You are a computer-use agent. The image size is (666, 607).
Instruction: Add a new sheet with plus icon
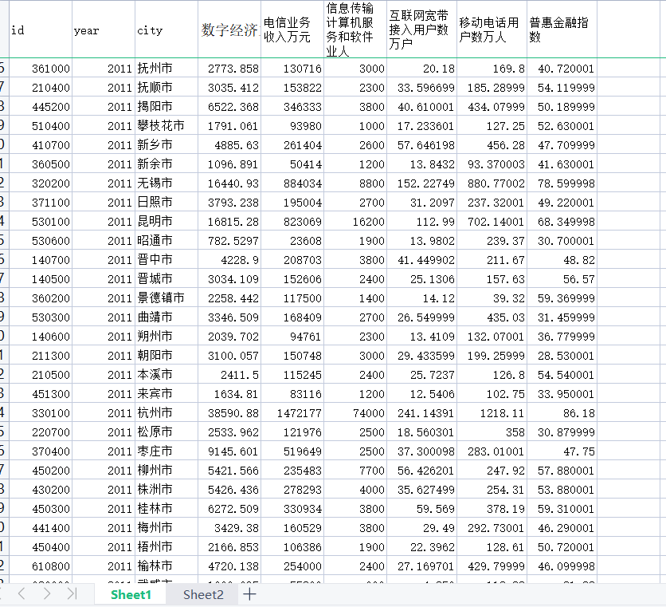pyautogui.click(x=250, y=593)
